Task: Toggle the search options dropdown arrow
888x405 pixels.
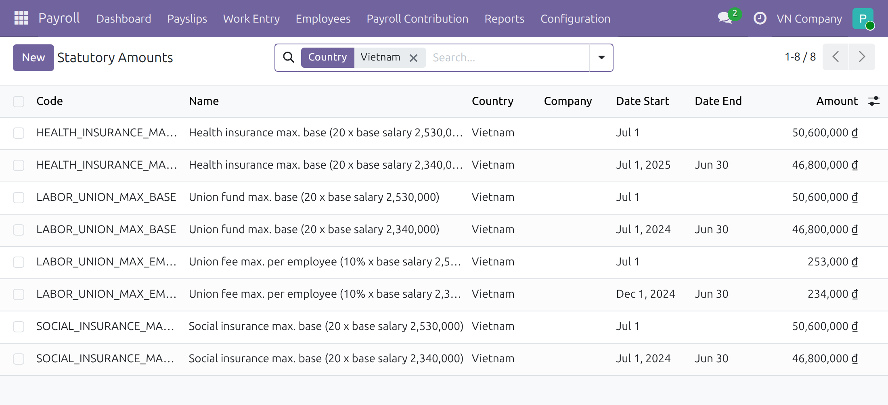Action: 601,58
